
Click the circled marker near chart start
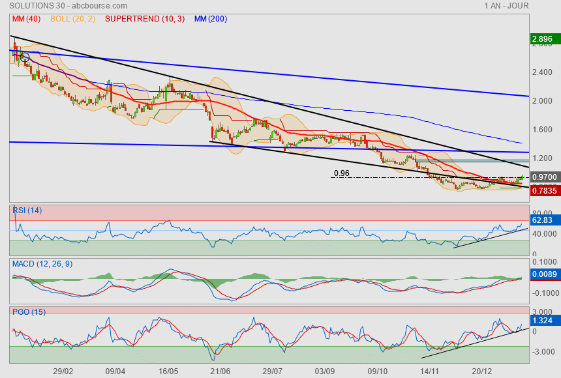click(x=25, y=57)
